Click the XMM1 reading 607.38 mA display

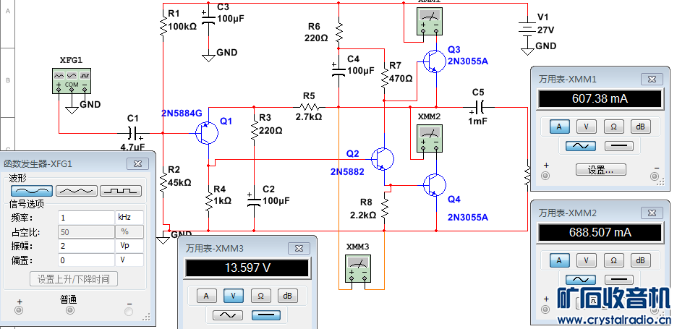600,99
